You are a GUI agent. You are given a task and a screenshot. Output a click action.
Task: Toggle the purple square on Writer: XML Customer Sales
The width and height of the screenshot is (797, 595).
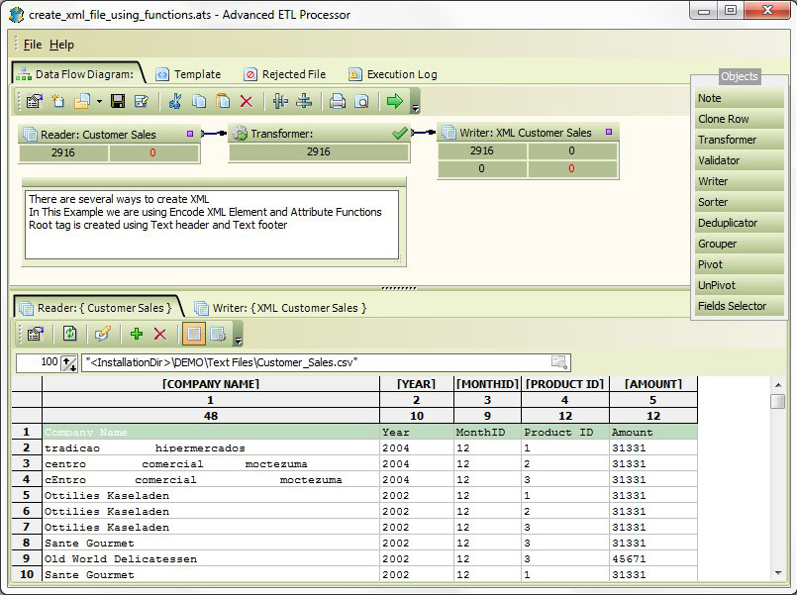[x=609, y=132]
